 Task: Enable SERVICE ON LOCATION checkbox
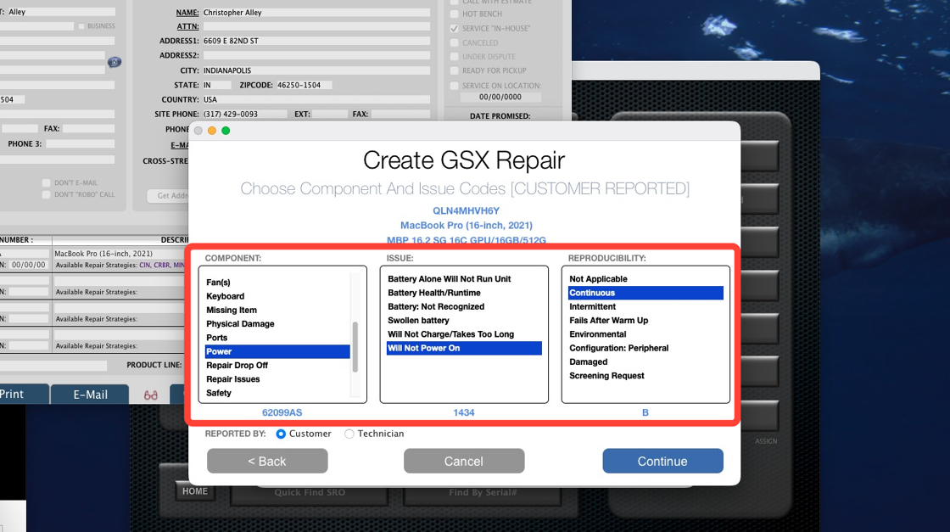point(454,86)
